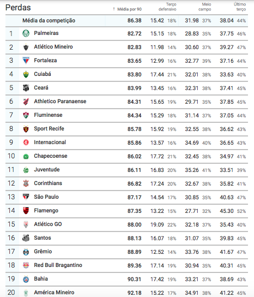Select the Meio campo column header

(x=205, y=7)
